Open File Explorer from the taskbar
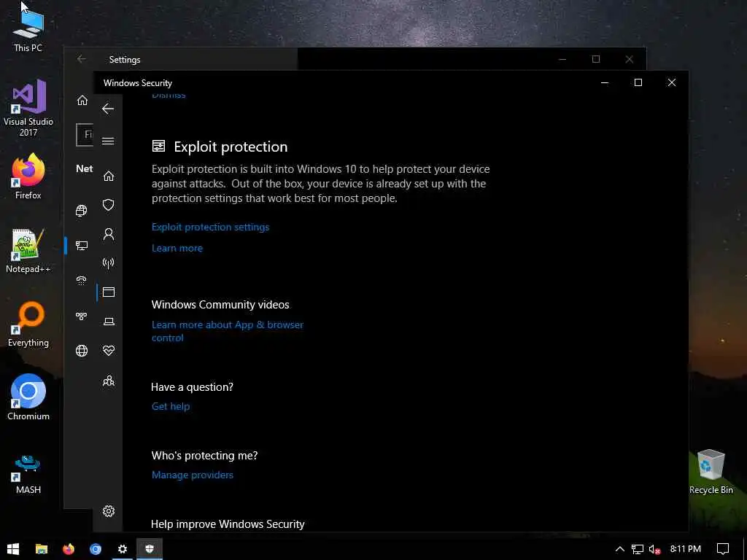 click(42, 549)
